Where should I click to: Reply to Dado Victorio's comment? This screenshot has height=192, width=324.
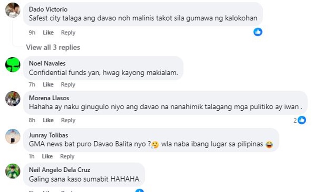[x=68, y=33]
